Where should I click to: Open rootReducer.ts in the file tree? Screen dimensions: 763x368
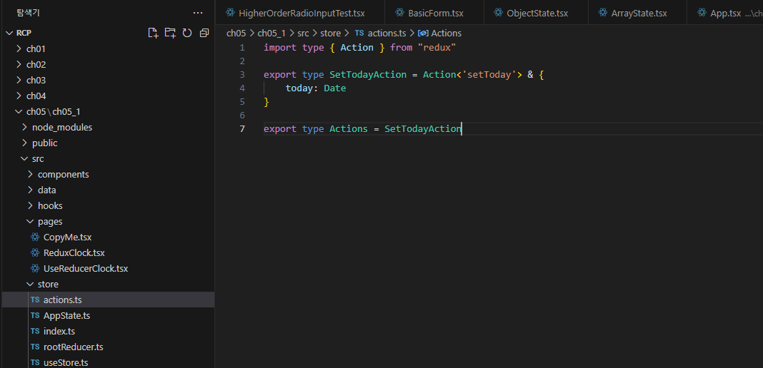[x=73, y=347]
